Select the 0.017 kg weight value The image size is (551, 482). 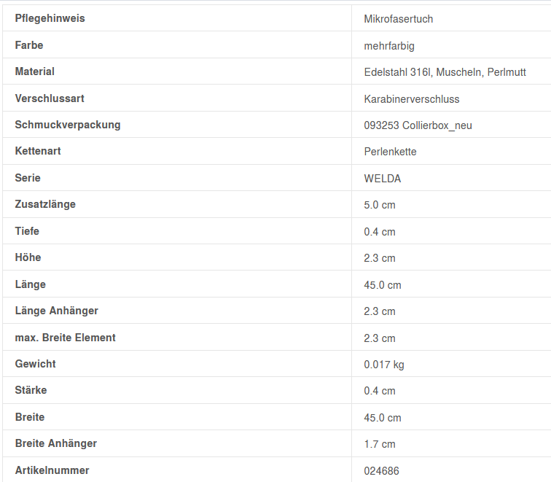tap(384, 364)
